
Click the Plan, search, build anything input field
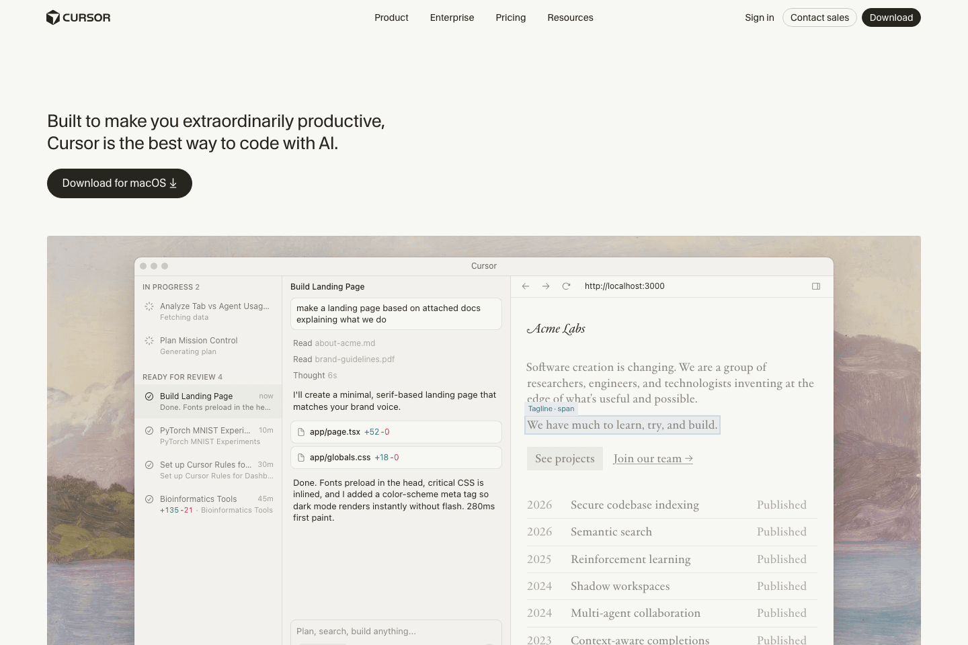(x=396, y=631)
